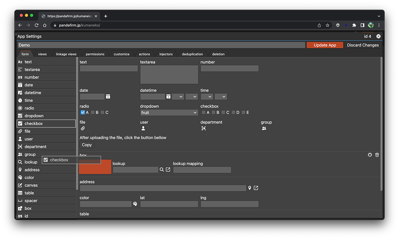Click the group people icon in form
The image size is (399, 239).
[264, 128]
